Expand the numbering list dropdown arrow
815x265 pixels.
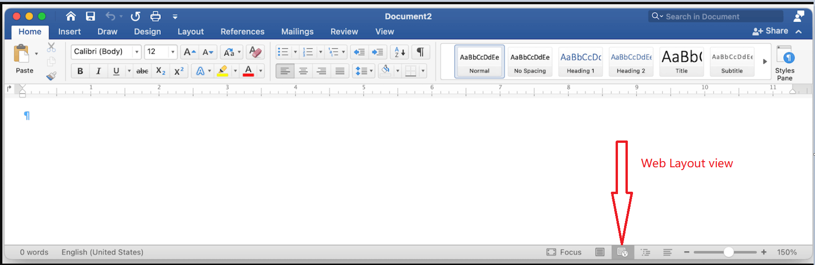(x=321, y=52)
